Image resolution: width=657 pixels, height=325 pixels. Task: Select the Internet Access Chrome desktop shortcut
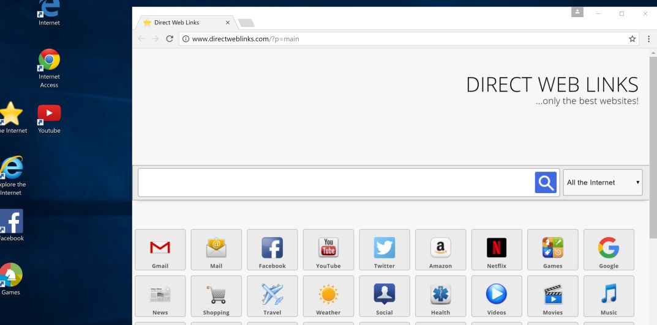pyautogui.click(x=49, y=68)
